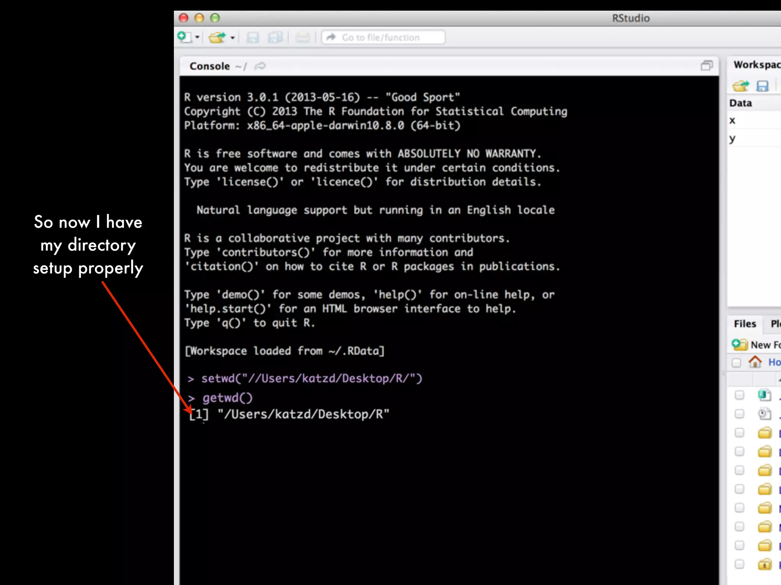Click the Save Workspace icon

tap(762, 86)
